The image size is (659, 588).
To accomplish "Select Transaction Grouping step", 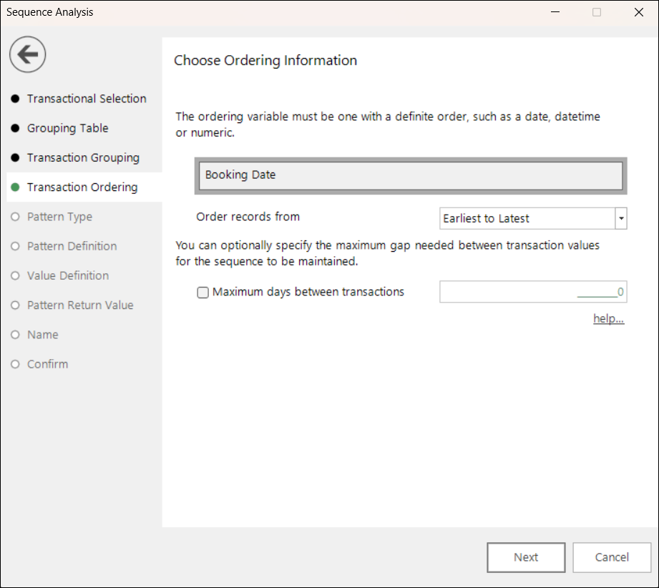I will (x=83, y=157).
